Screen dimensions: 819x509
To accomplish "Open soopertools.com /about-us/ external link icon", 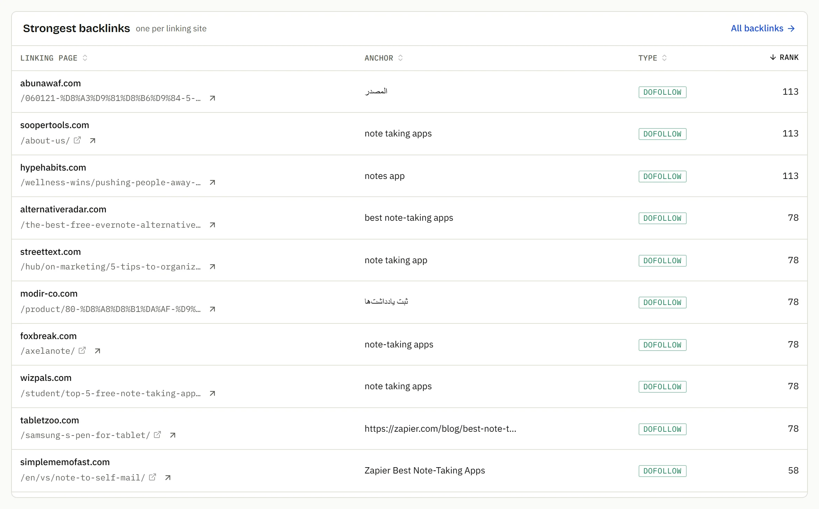I will pyautogui.click(x=77, y=140).
